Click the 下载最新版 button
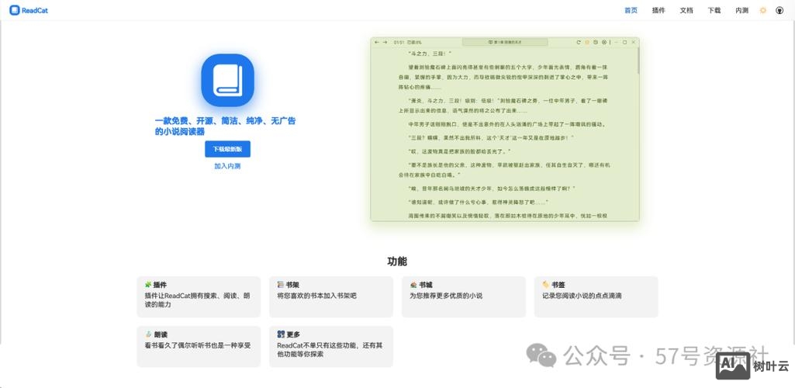The image size is (795, 388). click(227, 149)
